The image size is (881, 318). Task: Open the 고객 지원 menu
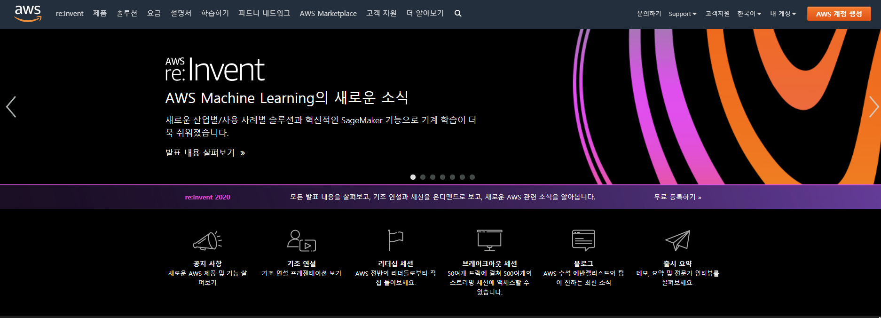pyautogui.click(x=381, y=14)
